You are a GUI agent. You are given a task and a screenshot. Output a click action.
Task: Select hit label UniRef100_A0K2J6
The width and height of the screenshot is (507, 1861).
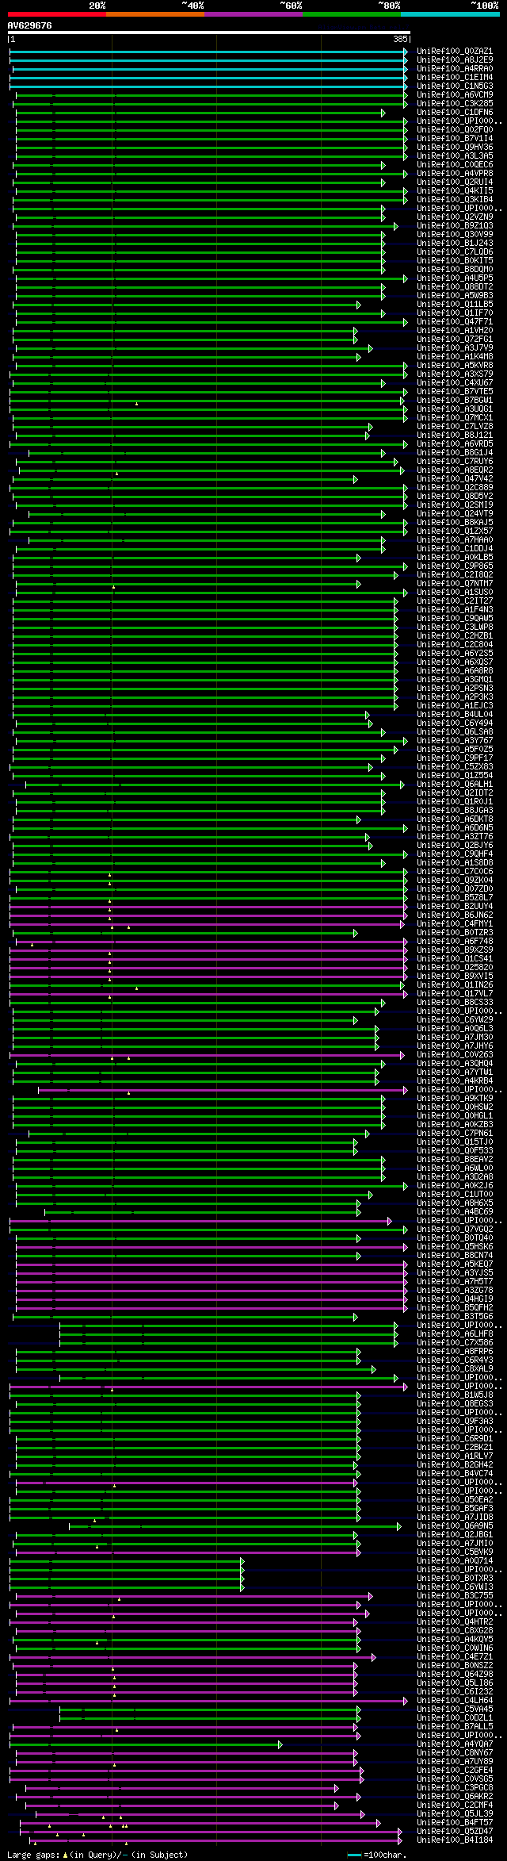tap(455, 1185)
